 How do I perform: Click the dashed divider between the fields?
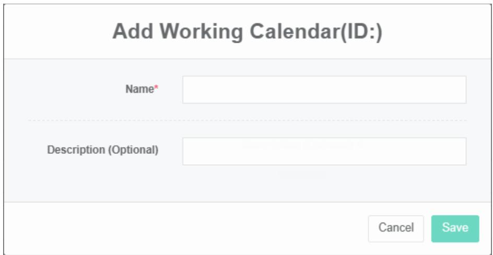coord(246,120)
